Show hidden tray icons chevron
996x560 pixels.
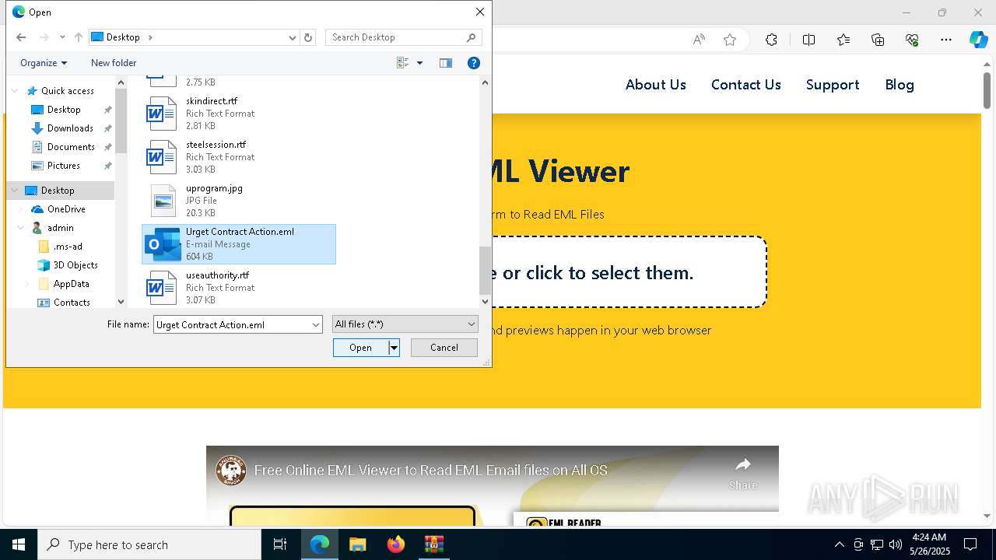[839, 544]
